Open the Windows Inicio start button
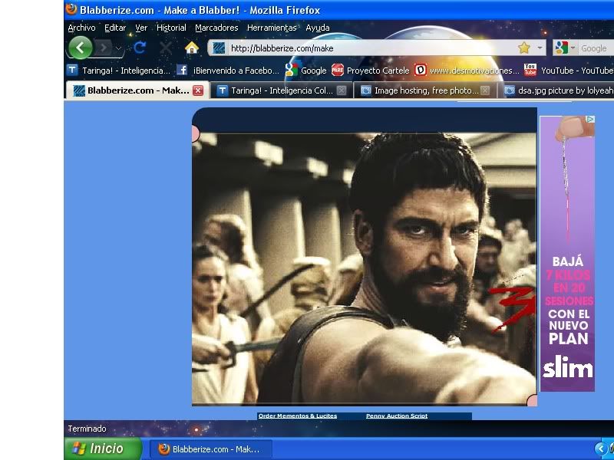Viewport: 614px width, 460px height. [103, 449]
